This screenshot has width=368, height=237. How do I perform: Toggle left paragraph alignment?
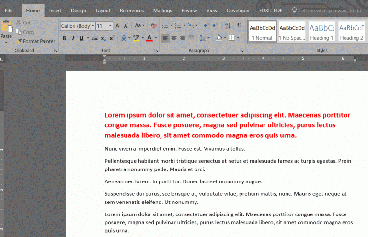tap(165, 38)
